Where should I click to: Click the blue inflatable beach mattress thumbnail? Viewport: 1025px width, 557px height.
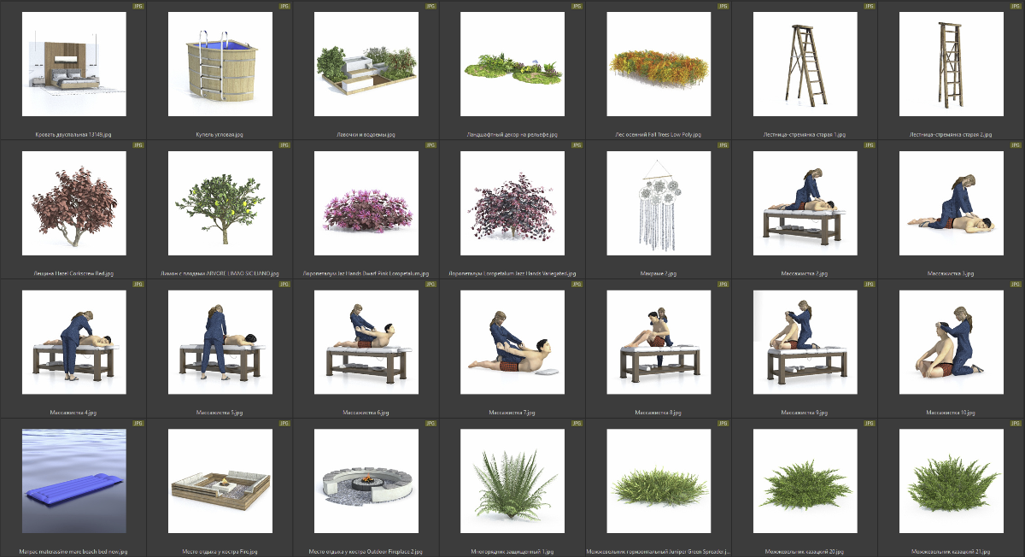[73, 481]
